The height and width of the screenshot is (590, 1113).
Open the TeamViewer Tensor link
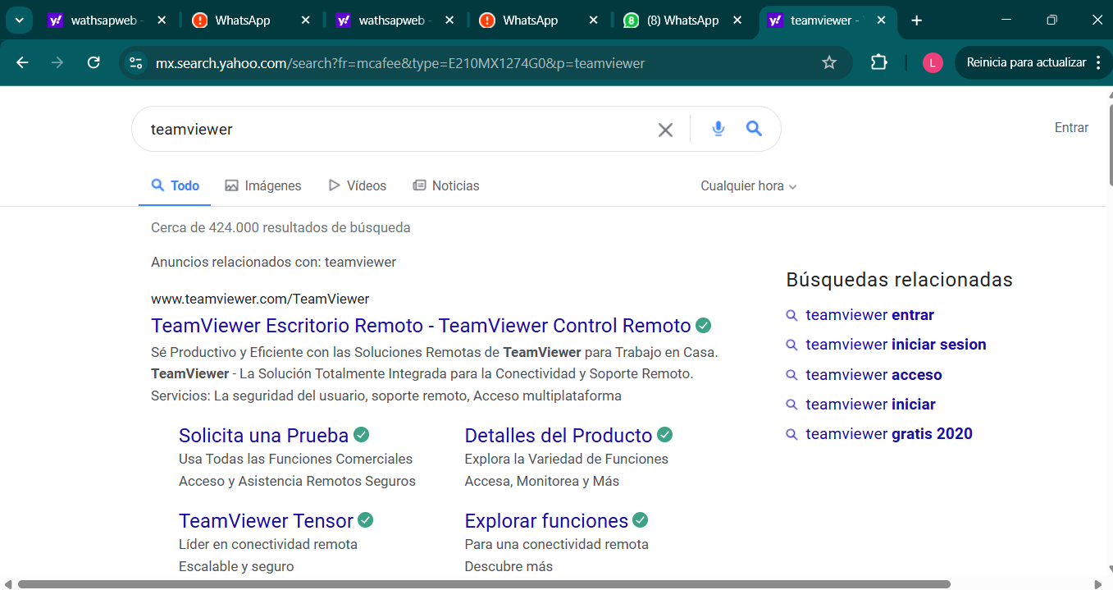coord(266,521)
